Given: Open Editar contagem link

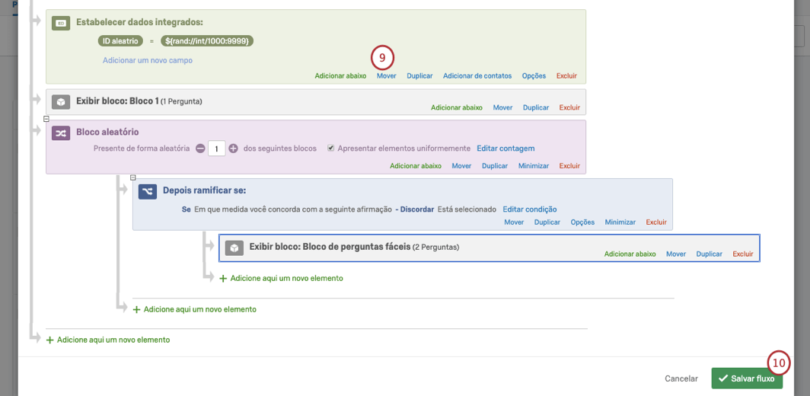Looking at the screenshot, I should pyautogui.click(x=505, y=148).
